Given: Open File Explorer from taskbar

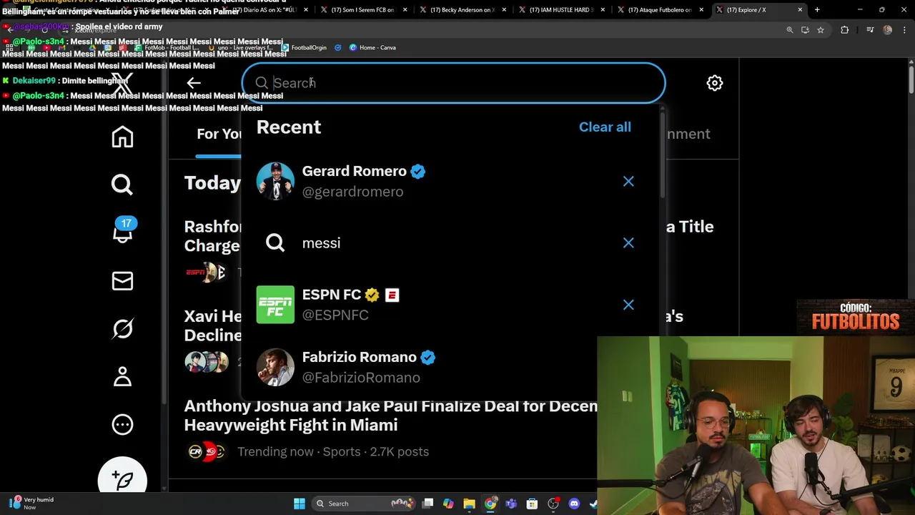Looking at the screenshot, I should (x=469, y=504).
